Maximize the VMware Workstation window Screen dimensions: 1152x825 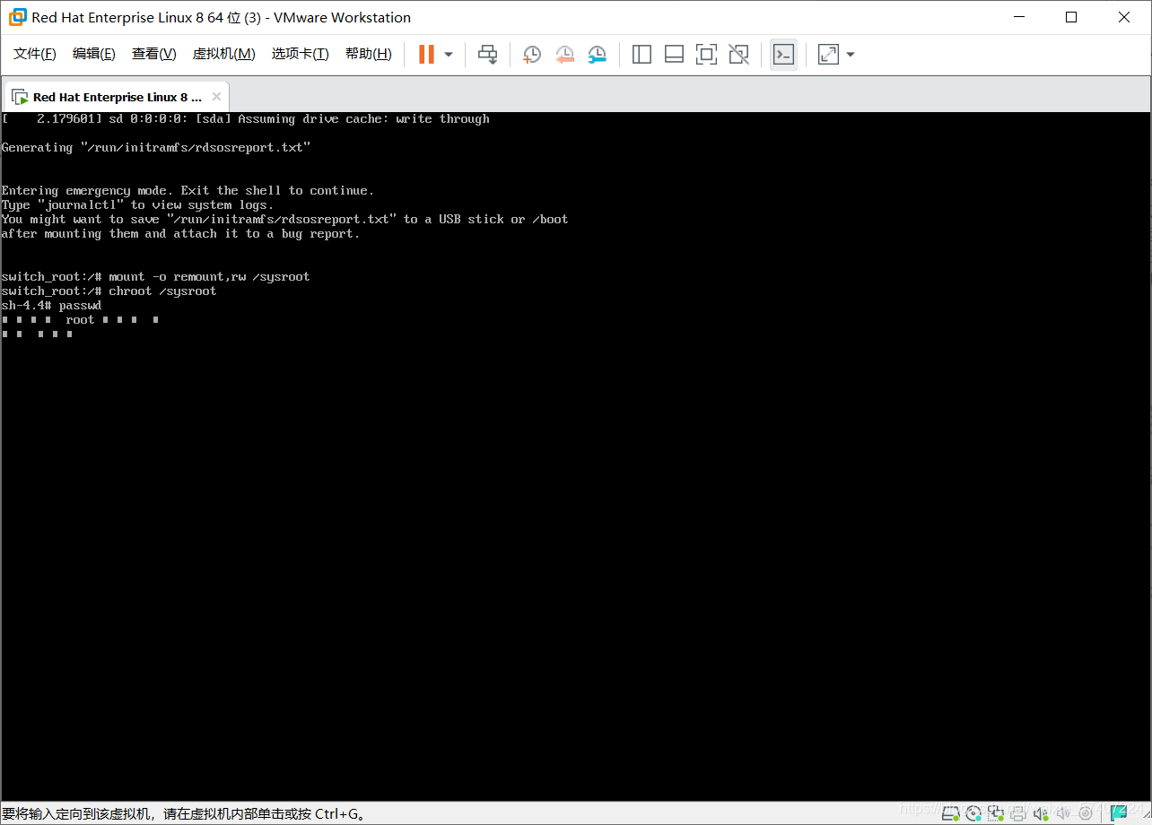click(1071, 17)
